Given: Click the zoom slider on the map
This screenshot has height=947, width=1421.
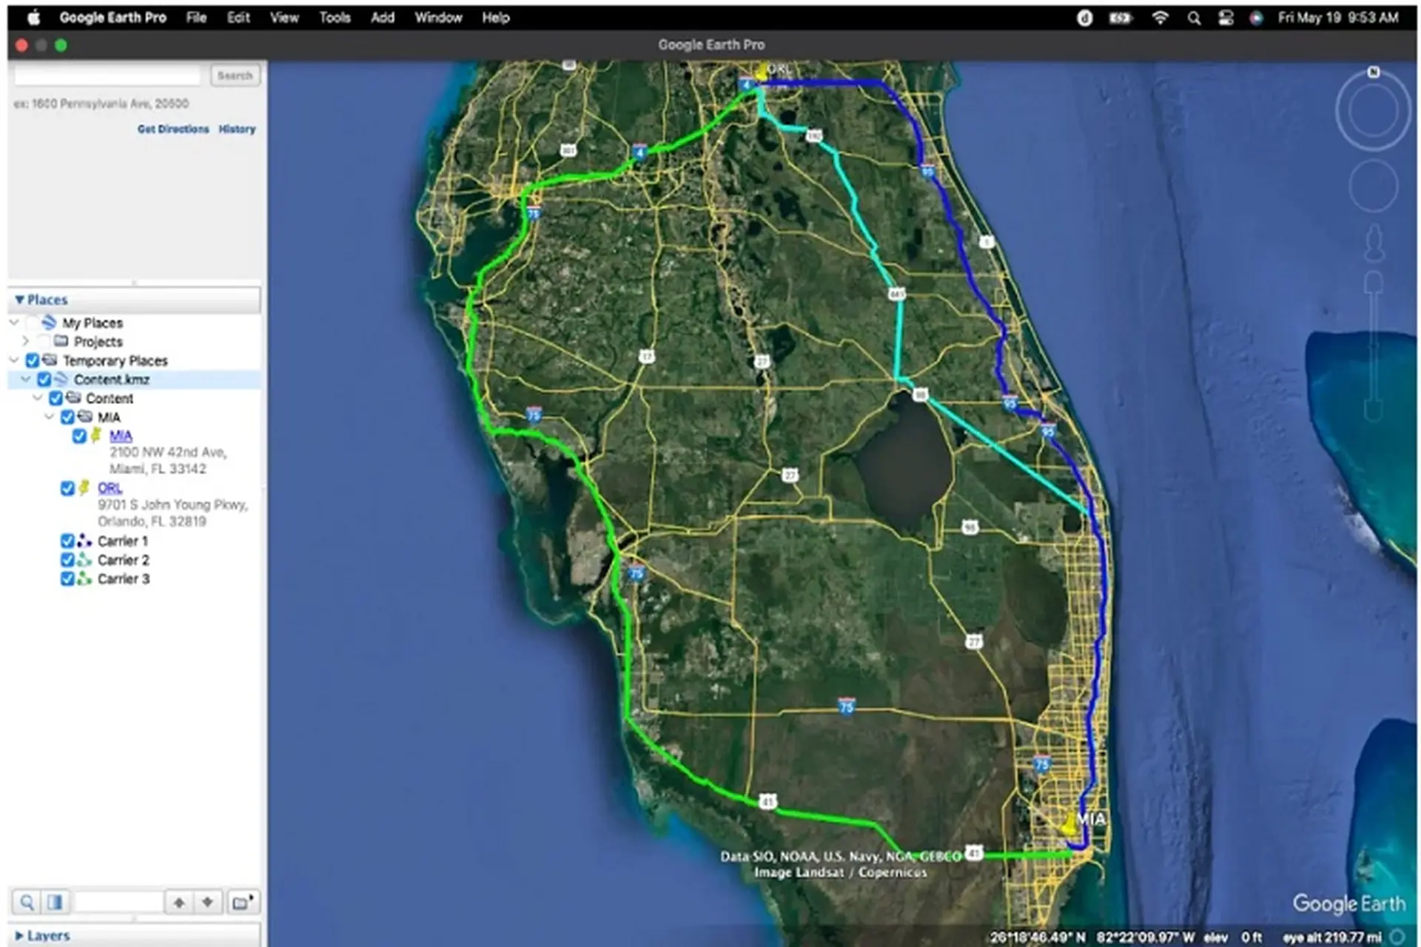Looking at the screenshot, I should click(x=1374, y=348).
